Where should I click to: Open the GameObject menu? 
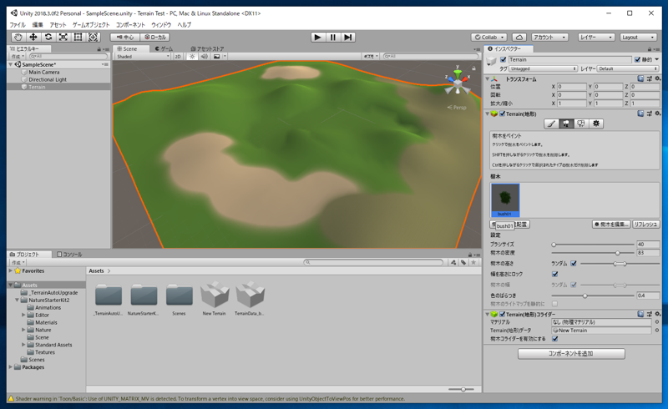(x=91, y=25)
